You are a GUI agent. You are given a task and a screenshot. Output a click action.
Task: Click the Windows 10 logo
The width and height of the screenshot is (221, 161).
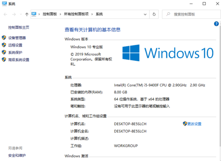[168, 53]
